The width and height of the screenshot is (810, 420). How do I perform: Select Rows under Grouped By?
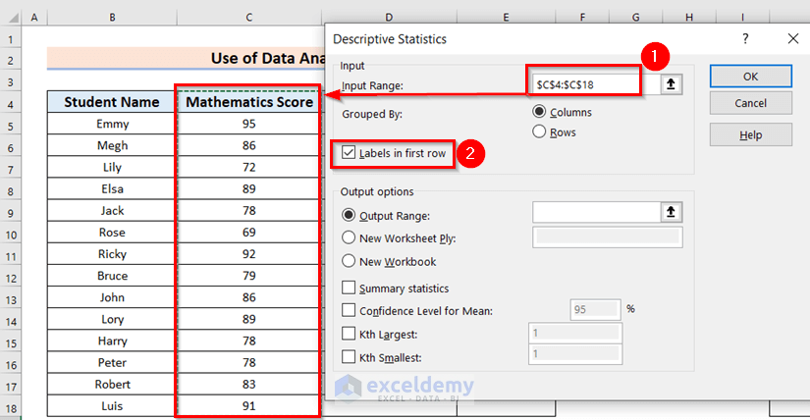point(539,131)
